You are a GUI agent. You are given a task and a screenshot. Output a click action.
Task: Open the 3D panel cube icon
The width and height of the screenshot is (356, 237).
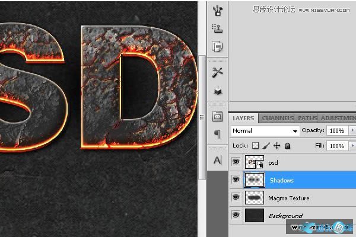(217, 90)
